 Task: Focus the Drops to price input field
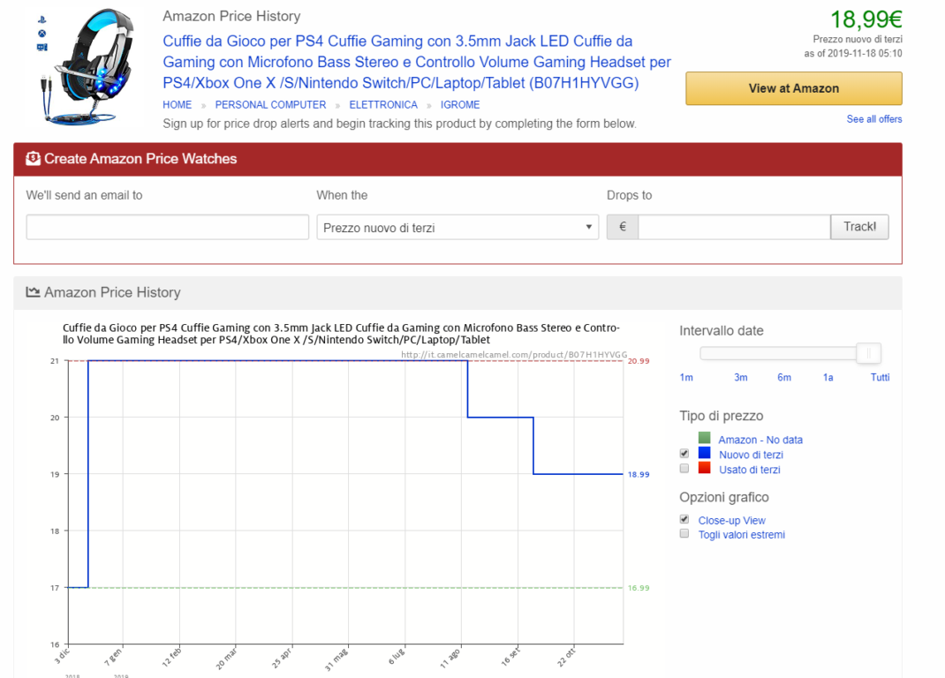click(x=734, y=227)
